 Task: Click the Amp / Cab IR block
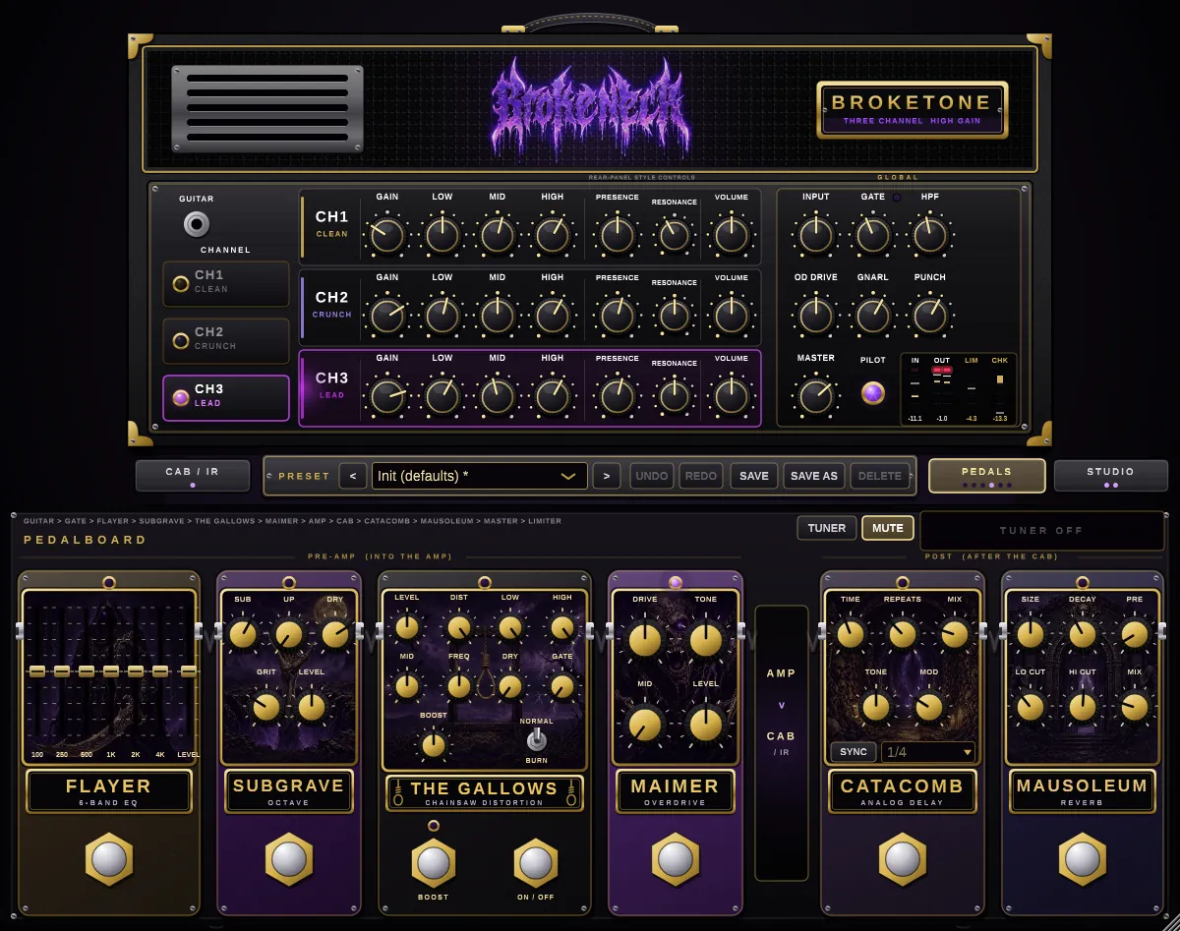pyautogui.click(x=782, y=742)
